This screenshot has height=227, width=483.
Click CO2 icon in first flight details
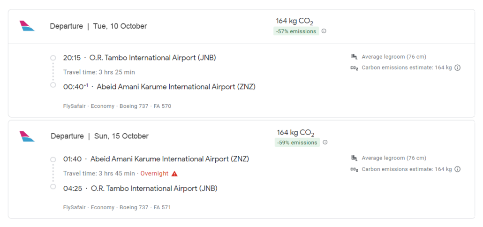point(354,68)
